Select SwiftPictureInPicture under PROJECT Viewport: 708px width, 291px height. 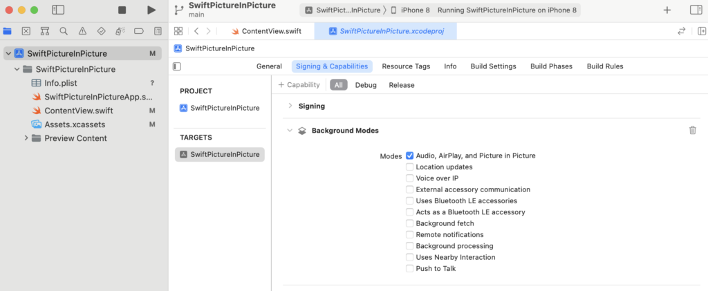point(220,108)
